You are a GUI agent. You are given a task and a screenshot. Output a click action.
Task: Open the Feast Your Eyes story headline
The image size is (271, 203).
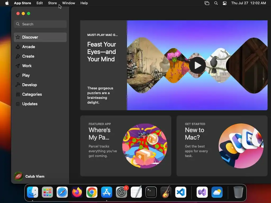102,52
